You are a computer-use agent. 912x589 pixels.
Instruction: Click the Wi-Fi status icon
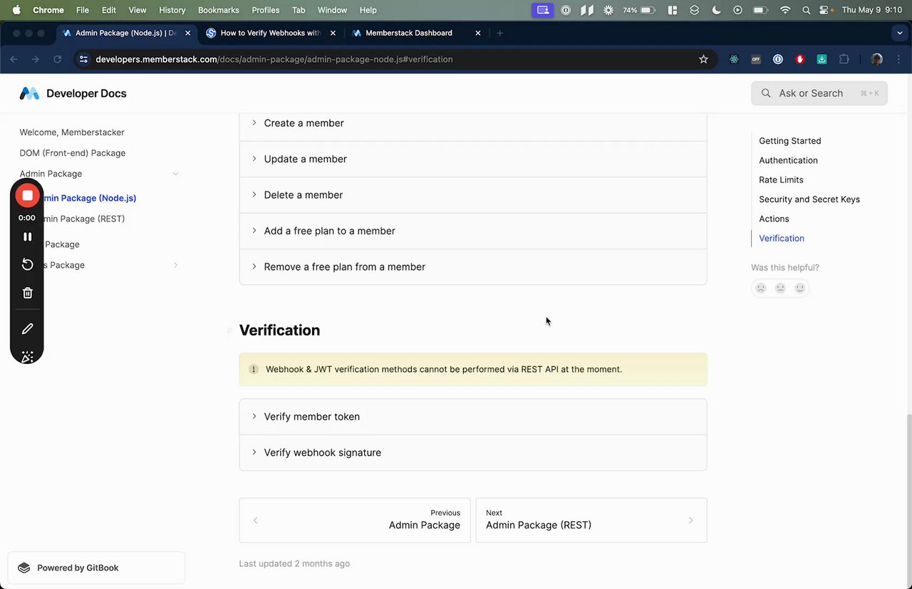click(785, 10)
